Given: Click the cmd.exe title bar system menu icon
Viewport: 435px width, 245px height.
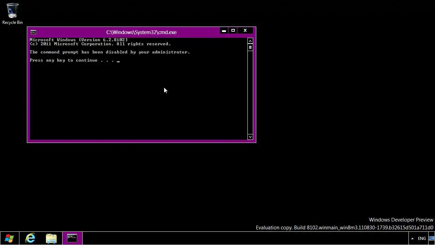Looking at the screenshot, I should (33, 32).
